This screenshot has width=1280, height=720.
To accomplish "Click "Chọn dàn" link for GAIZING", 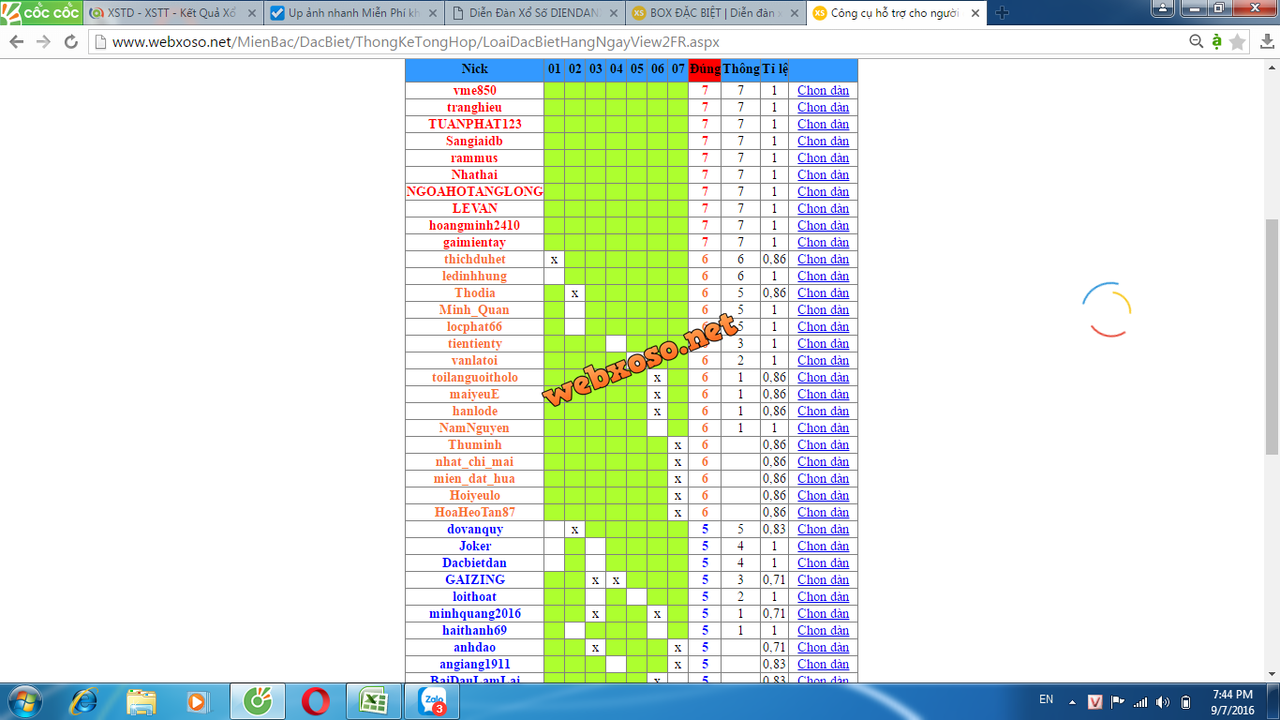I will click(823, 580).
